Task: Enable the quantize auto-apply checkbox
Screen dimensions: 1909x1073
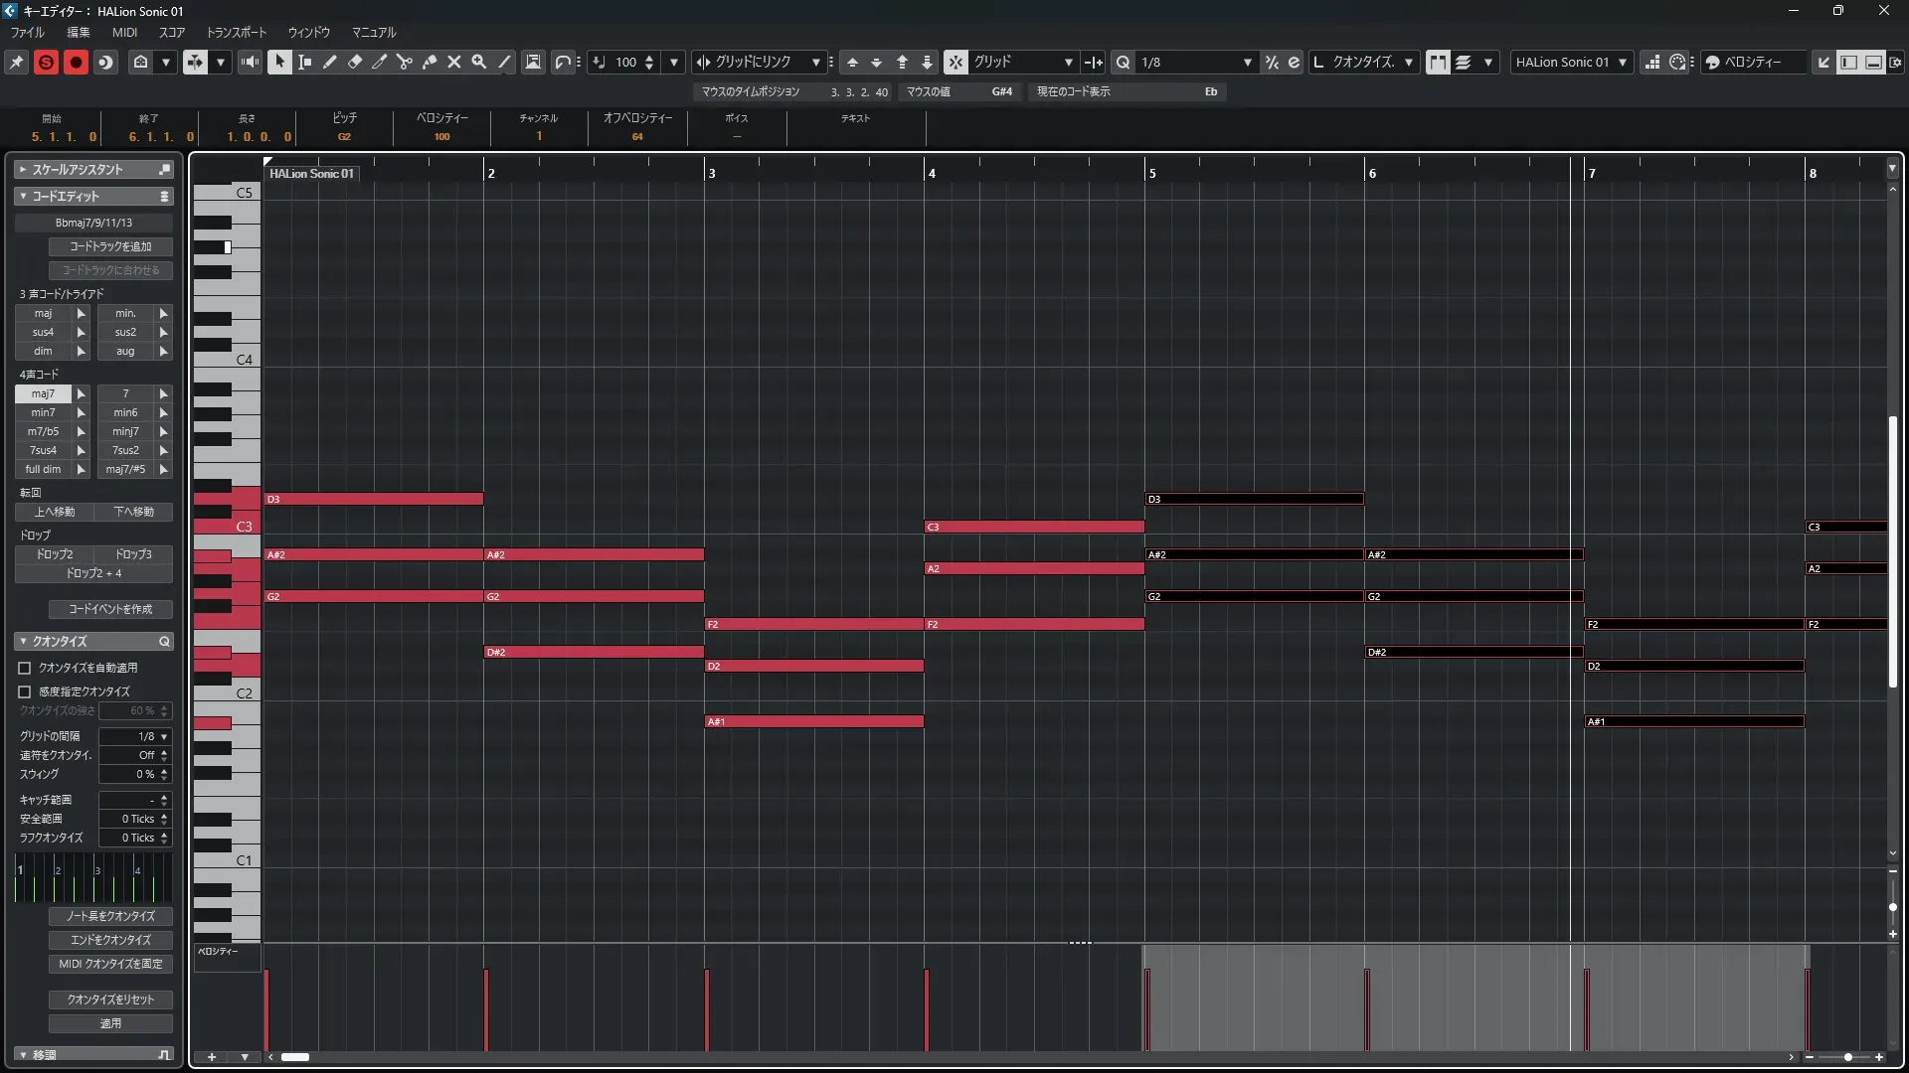Action: pos(25,669)
